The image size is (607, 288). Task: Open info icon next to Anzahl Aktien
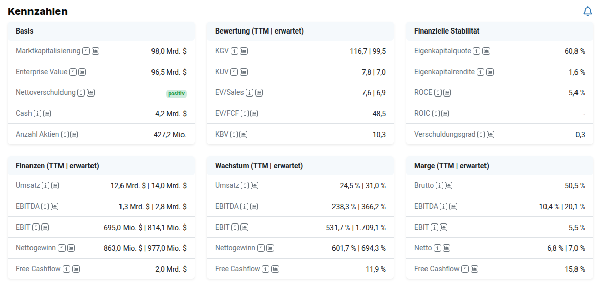point(65,134)
